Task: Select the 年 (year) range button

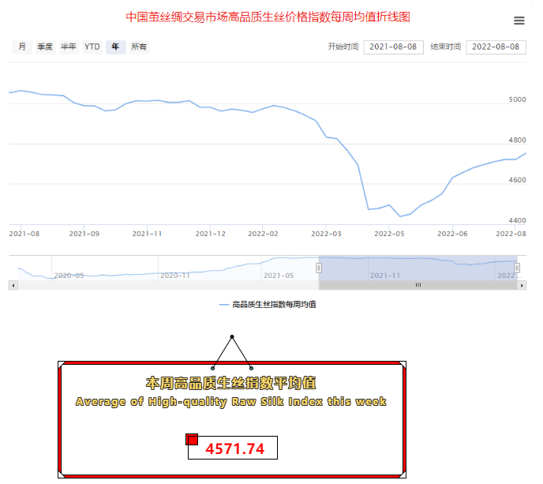Action: click(x=116, y=47)
